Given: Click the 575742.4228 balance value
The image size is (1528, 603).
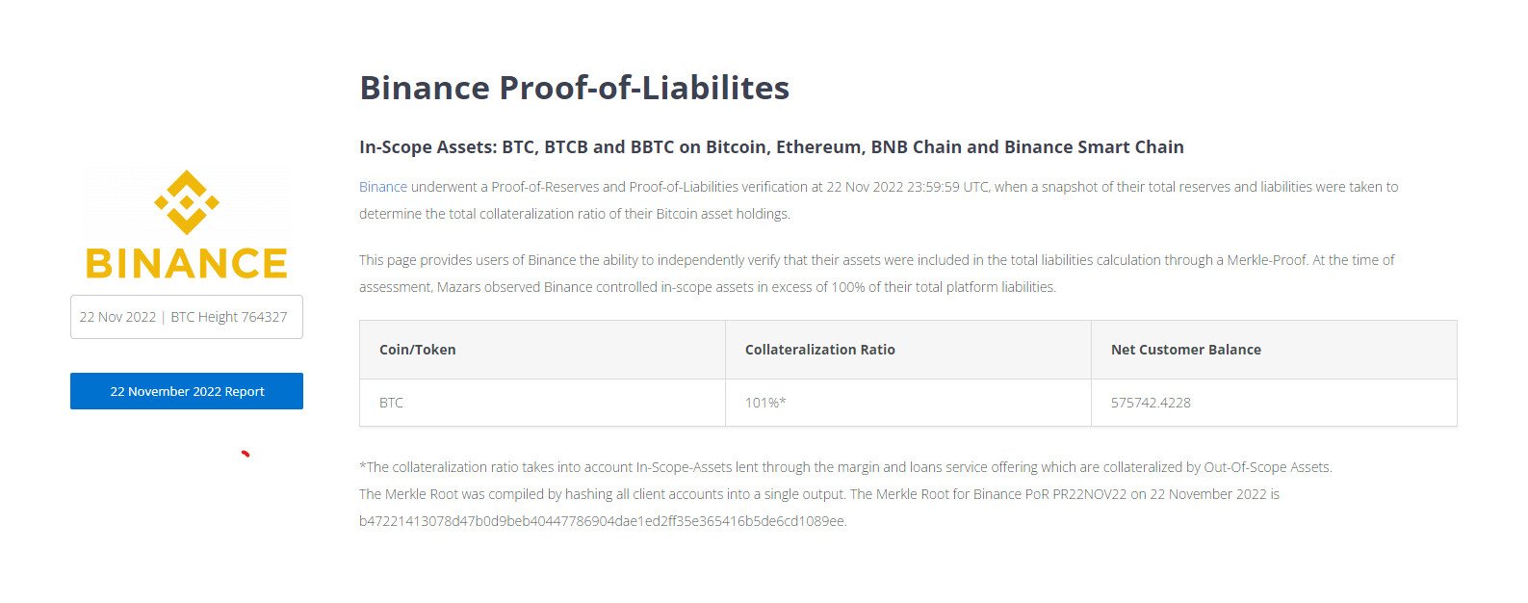Looking at the screenshot, I should pyautogui.click(x=1151, y=403).
